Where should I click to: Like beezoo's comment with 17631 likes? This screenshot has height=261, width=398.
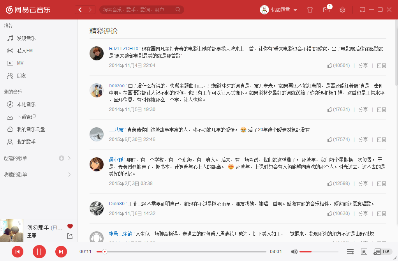338,109
